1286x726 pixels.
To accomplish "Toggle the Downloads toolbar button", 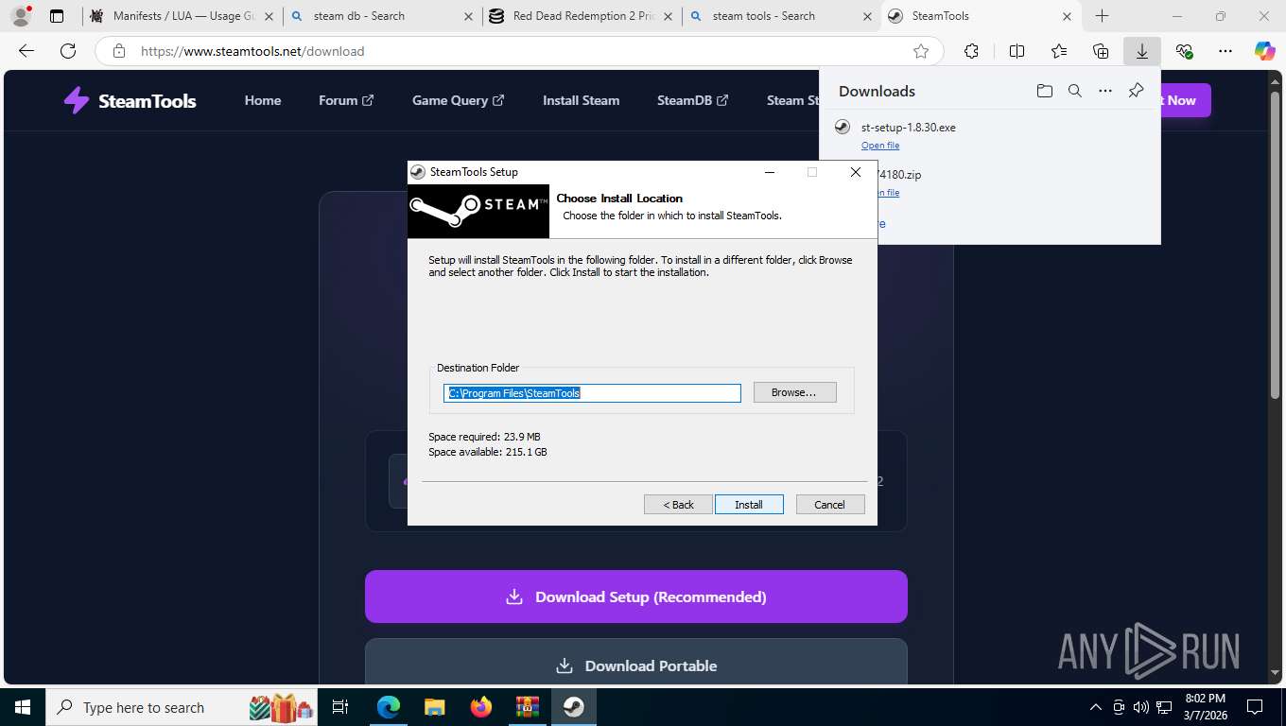I will pyautogui.click(x=1142, y=51).
